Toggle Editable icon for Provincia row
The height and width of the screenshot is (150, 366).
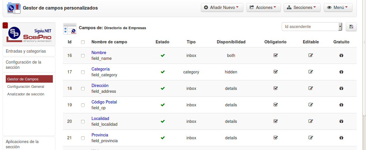311,138
